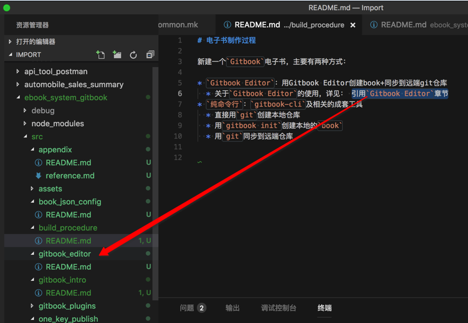Expand the gitbook_plugins folder

(32, 306)
